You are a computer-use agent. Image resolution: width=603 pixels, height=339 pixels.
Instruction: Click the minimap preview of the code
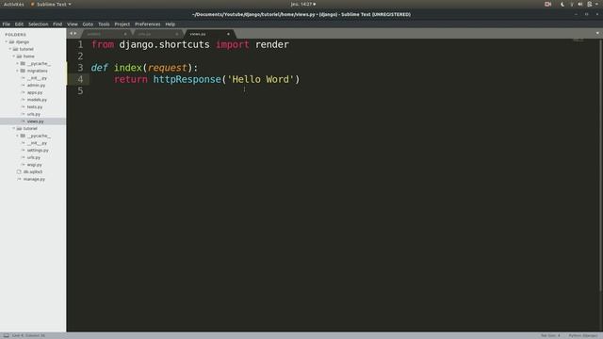pyautogui.click(x=578, y=40)
